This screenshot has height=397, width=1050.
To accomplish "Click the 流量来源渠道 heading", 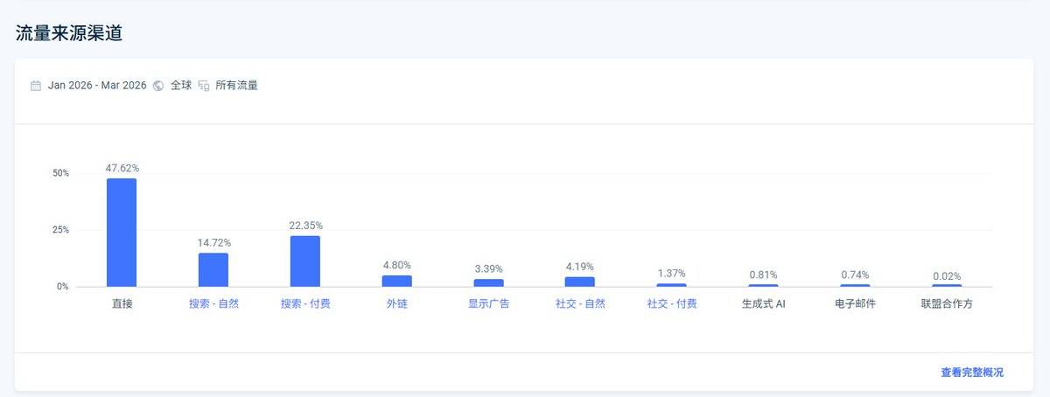I will [68, 34].
